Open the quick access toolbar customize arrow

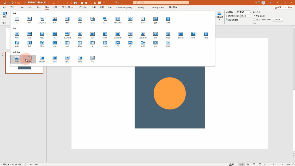click(104, 3)
